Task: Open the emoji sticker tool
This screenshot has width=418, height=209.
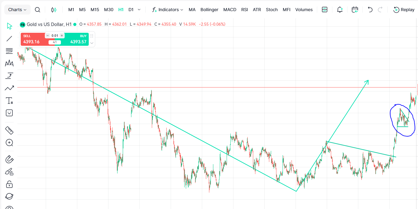Action: pos(9,113)
